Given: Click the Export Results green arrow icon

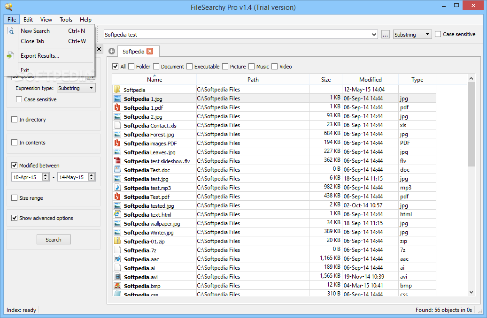Looking at the screenshot, I should click(x=10, y=55).
